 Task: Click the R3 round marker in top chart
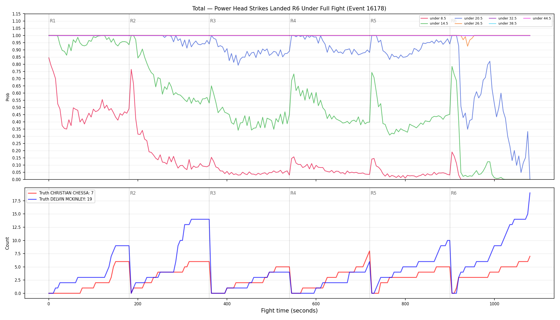pyautogui.click(x=213, y=21)
